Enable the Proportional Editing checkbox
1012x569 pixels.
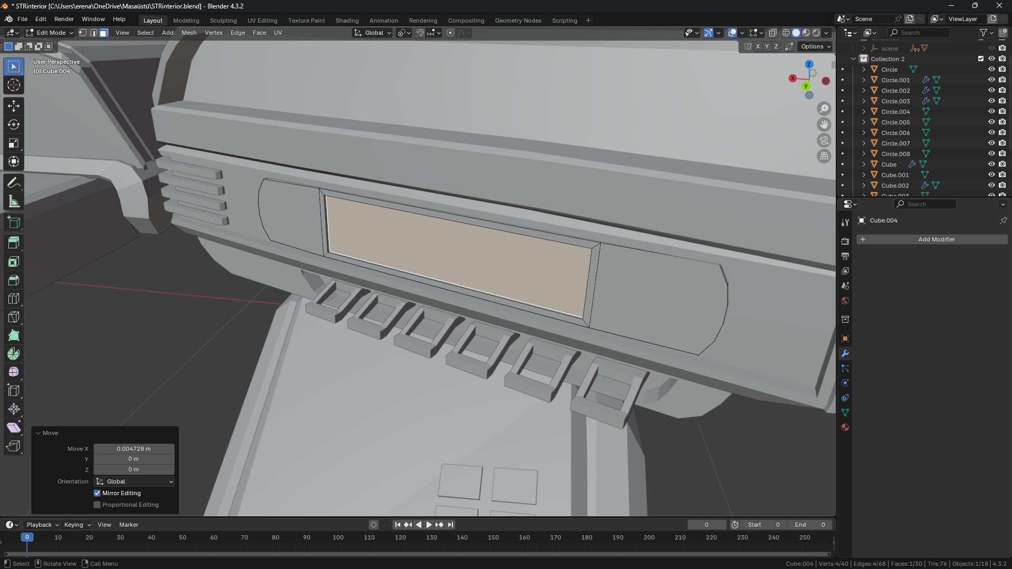(x=97, y=505)
